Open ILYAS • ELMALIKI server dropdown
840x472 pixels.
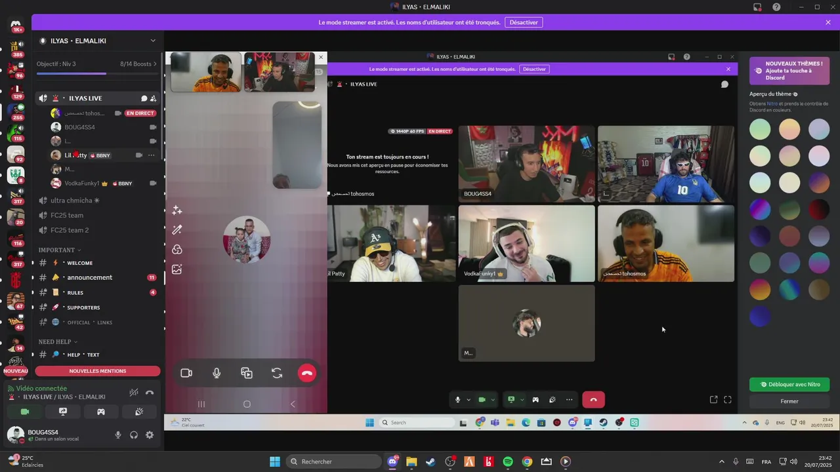[x=153, y=41]
